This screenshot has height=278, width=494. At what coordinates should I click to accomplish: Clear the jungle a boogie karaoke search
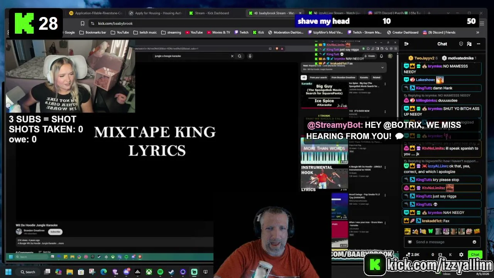pyautogui.click(x=232, y=56)
